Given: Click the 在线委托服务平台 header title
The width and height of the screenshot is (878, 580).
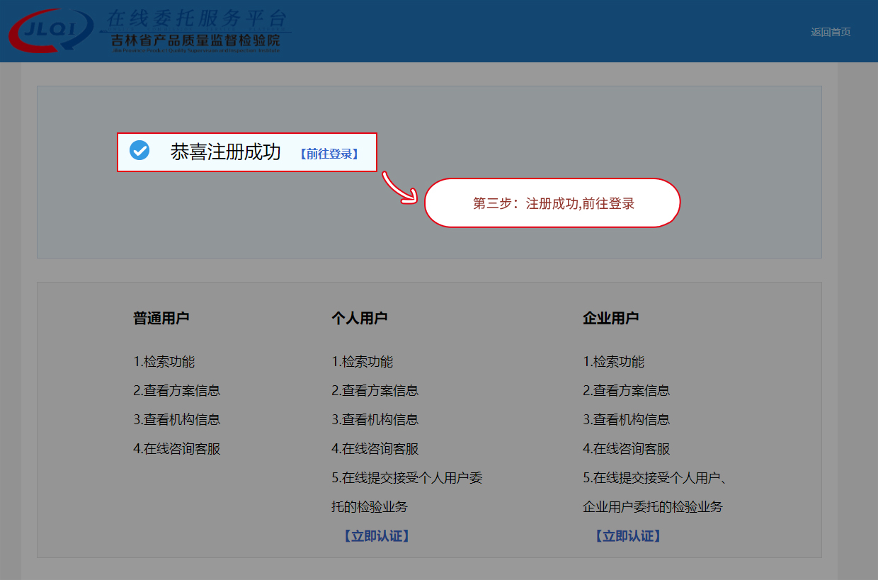Looking at the screenshot, I should [196, 18].
